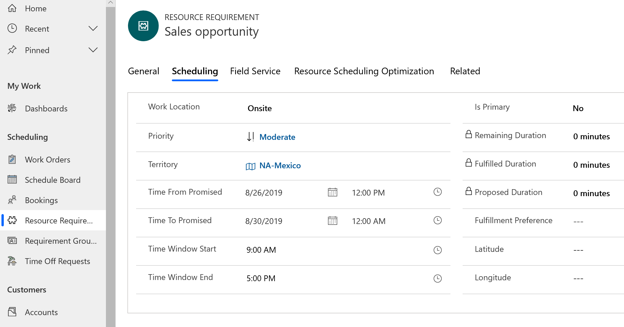This screenshot has width=624, height=327.
Task: Click the Bookings sidebar icon
Action: [x=12, y=200]
